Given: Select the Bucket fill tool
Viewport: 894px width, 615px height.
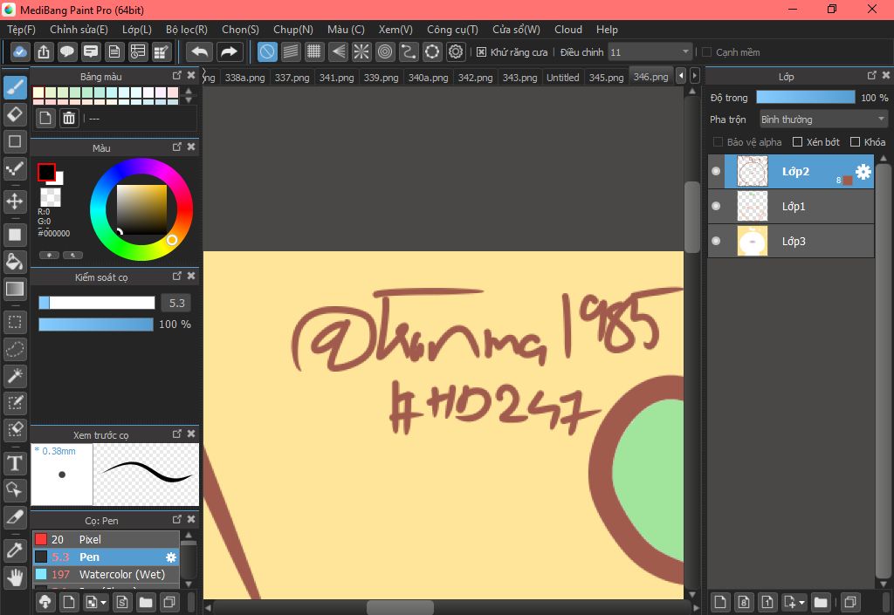Looking at the screenshot, I should (15, 262).
